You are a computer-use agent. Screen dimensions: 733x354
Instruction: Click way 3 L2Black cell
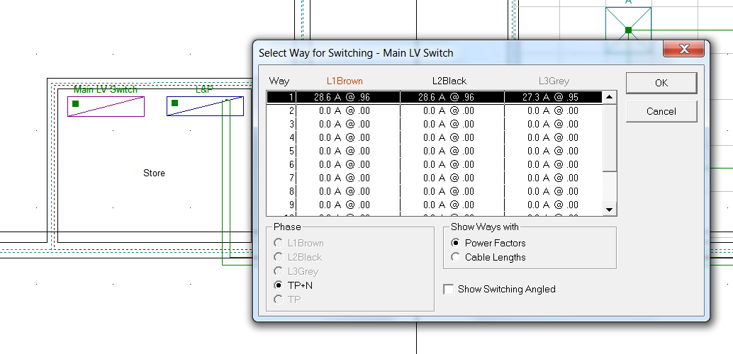(452, 124)
